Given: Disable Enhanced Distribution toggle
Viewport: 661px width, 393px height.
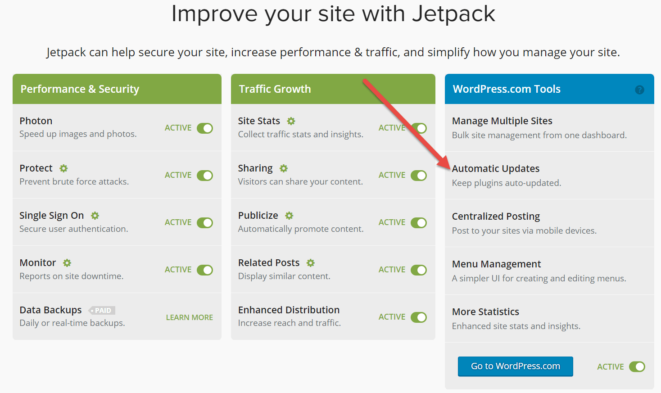Looking at the screenshot, I should pos(419,317).
